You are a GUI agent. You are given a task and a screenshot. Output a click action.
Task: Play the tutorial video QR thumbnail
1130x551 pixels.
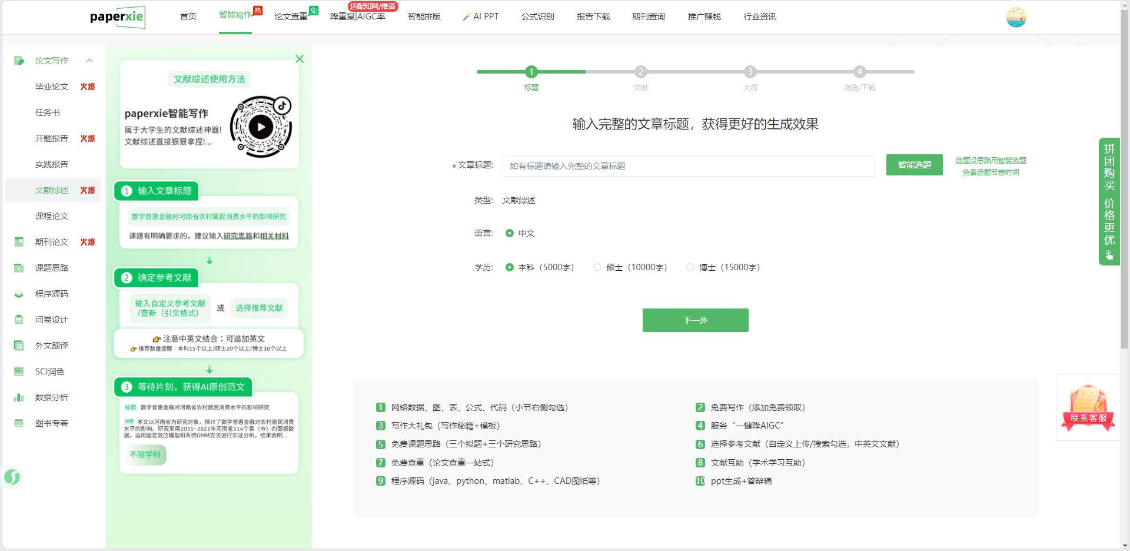click(x=261, y=127)
